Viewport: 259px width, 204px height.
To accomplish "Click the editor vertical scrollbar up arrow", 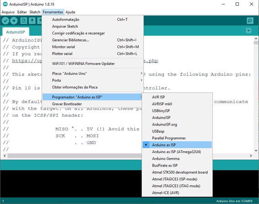I will (x=256, y=39).
